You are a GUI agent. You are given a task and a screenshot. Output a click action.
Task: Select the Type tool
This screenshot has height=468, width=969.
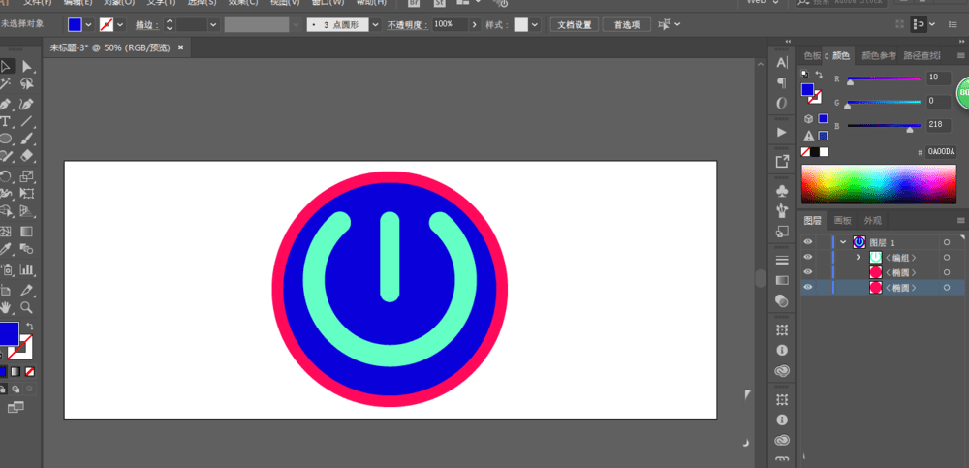click(6, 121)
